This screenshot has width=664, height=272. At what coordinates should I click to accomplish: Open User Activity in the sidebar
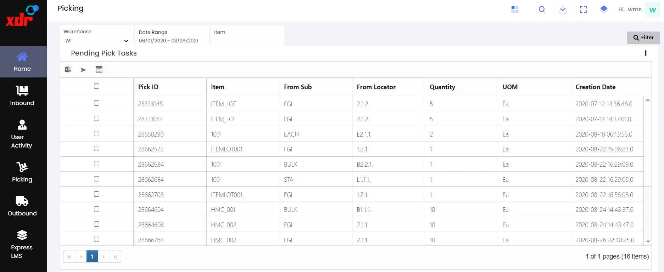(x=22, y=134)
